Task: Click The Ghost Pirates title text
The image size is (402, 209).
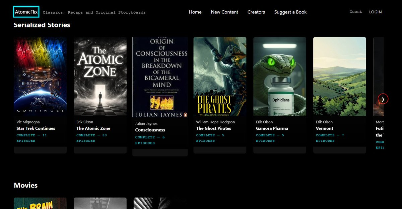Action: tap(213, 128)
